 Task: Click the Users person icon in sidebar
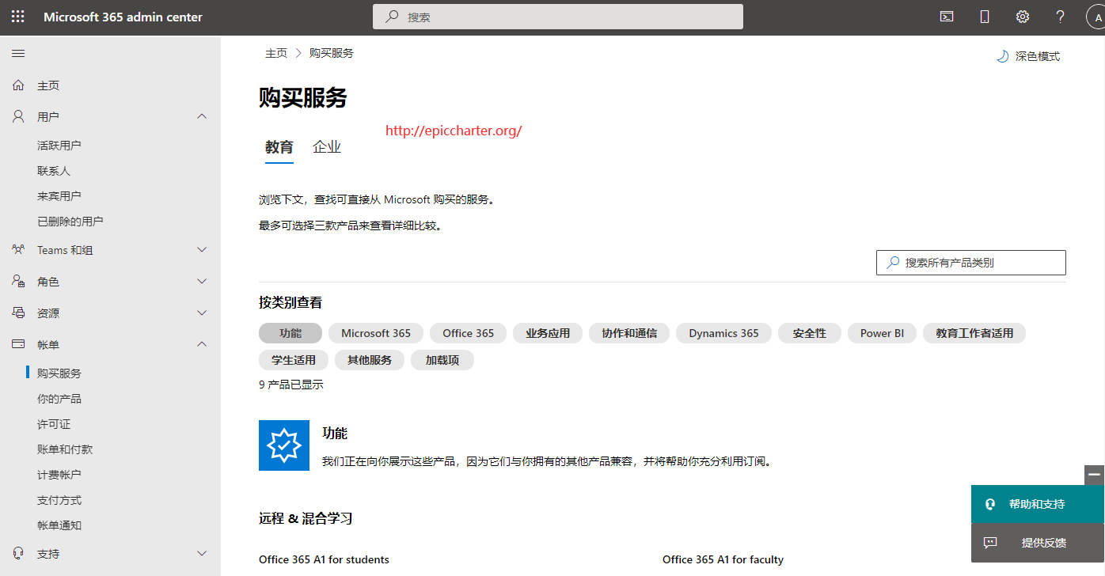coord(18,116)
